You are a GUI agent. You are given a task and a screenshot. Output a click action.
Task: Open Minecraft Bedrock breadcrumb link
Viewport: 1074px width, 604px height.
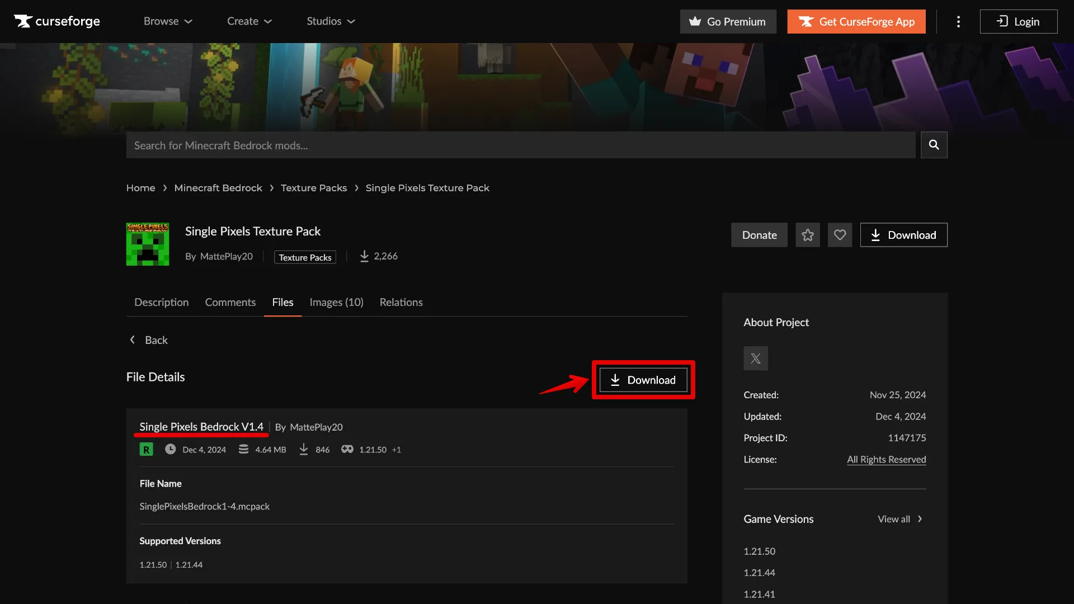[218, 188]
